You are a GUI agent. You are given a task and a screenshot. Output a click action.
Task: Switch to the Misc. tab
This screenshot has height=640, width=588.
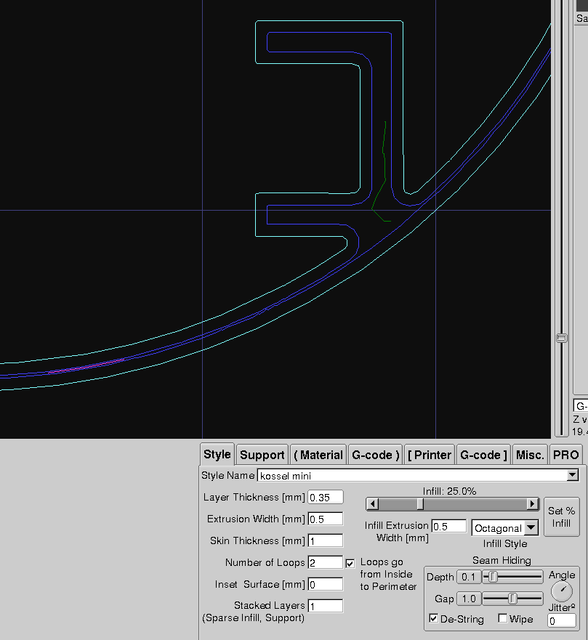coord(530,455)
